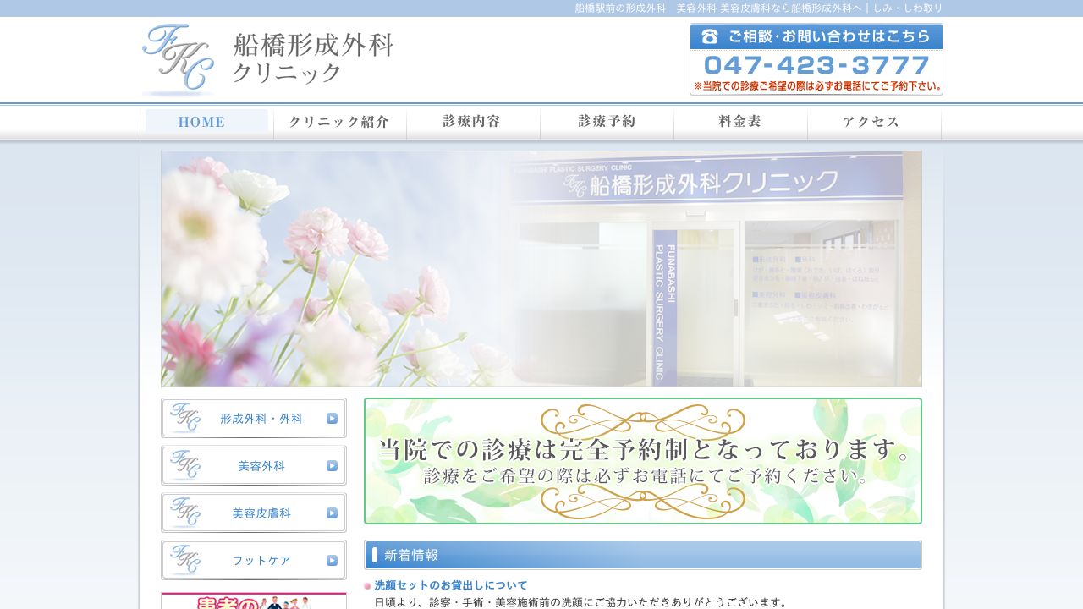Click the arrow icon on 美容外科 button
This screenshot has width=1083, height=609.
point(331,464)
